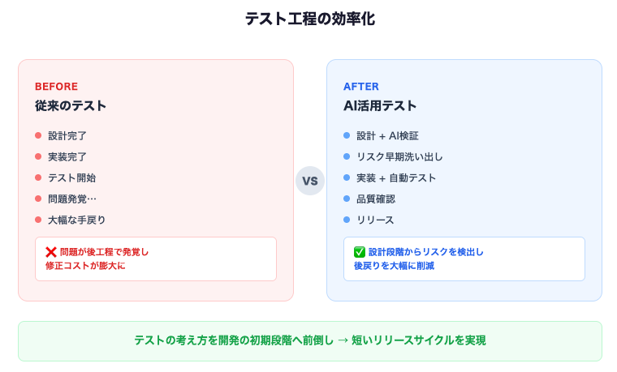The image size is (617, 372).
Task: Click the 従来のテスト heading
Action: pyautogui.click(x=71, y=105)
